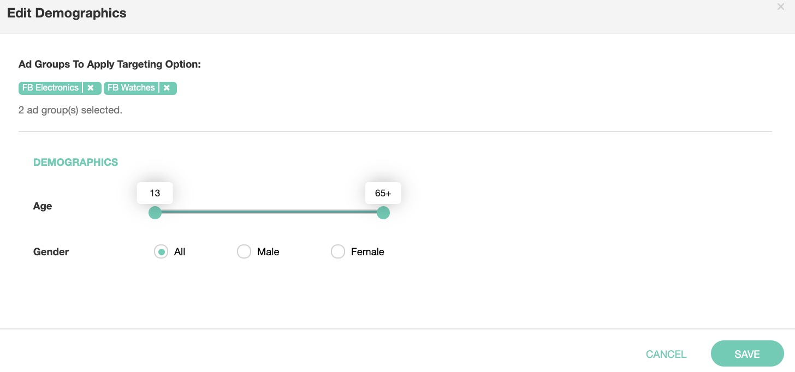This screenshot has width=795, height=372.
Task: Click the middle of the age range track
Action: click(x=269, y=212)
